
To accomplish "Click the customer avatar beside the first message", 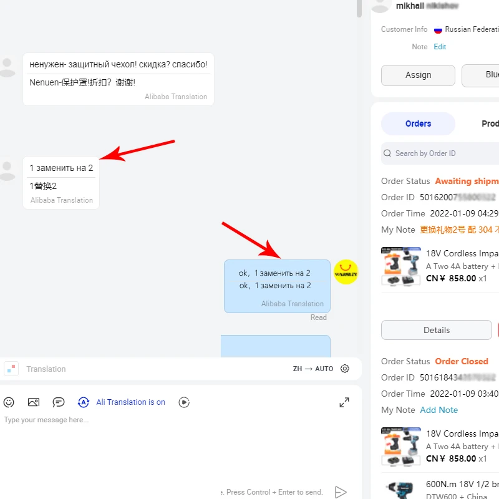I will (x=7, y=67).
